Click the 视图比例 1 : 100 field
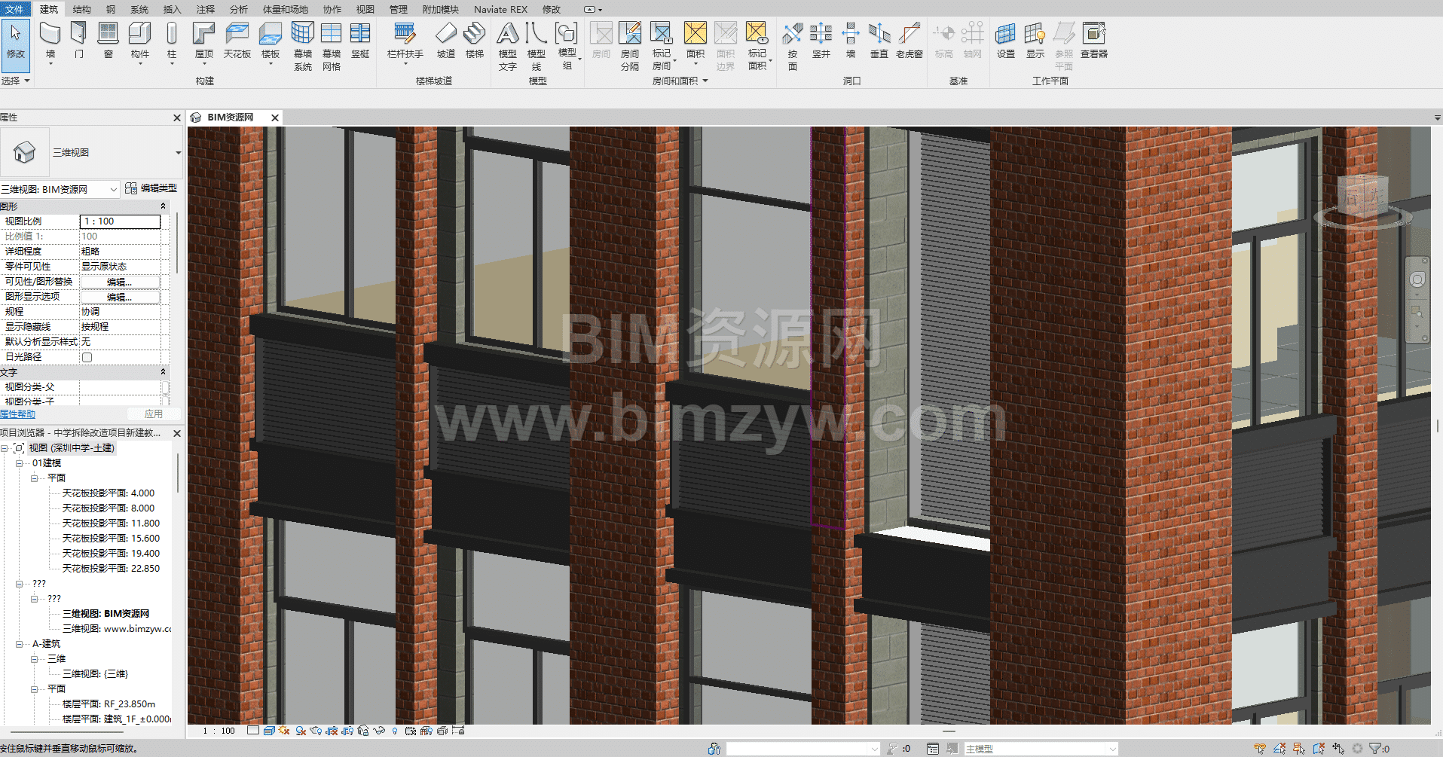1443x757 pixels. click(x=120, y=221)
